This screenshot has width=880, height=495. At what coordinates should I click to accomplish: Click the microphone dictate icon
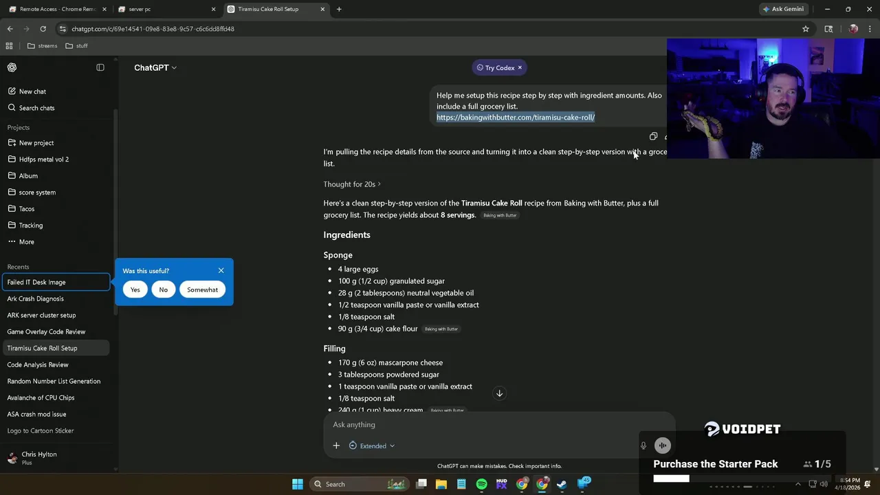tap(643, 445)
